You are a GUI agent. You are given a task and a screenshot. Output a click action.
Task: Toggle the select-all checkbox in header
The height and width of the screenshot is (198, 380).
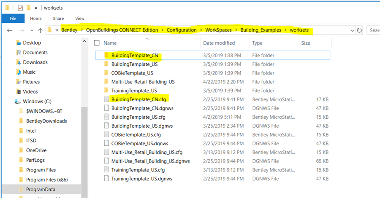[x=97, y=43]
